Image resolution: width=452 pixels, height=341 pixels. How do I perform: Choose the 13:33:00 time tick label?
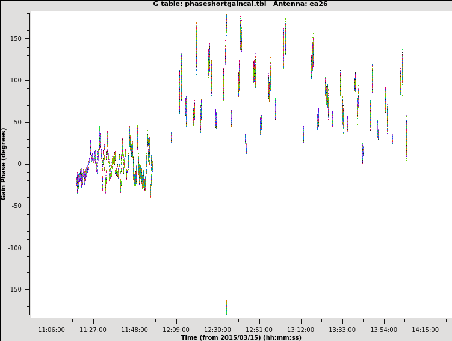pos(342,330)
